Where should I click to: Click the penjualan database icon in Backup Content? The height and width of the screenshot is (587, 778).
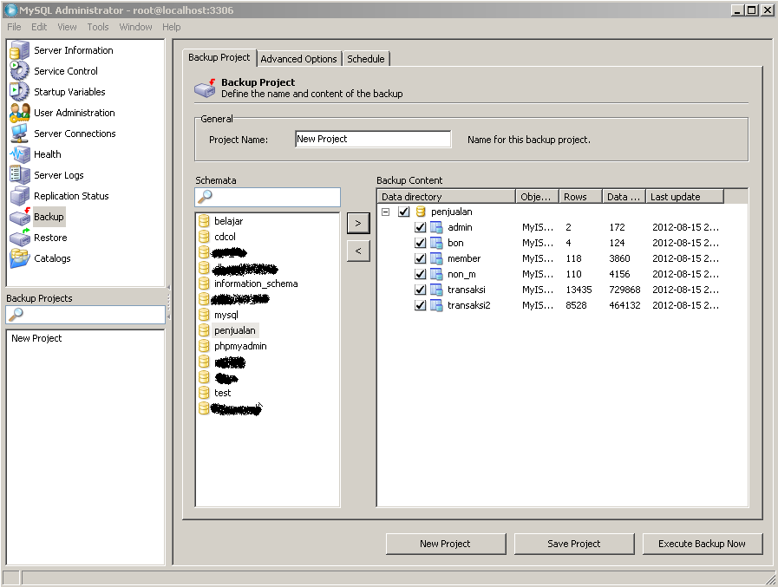pos(421,212)
